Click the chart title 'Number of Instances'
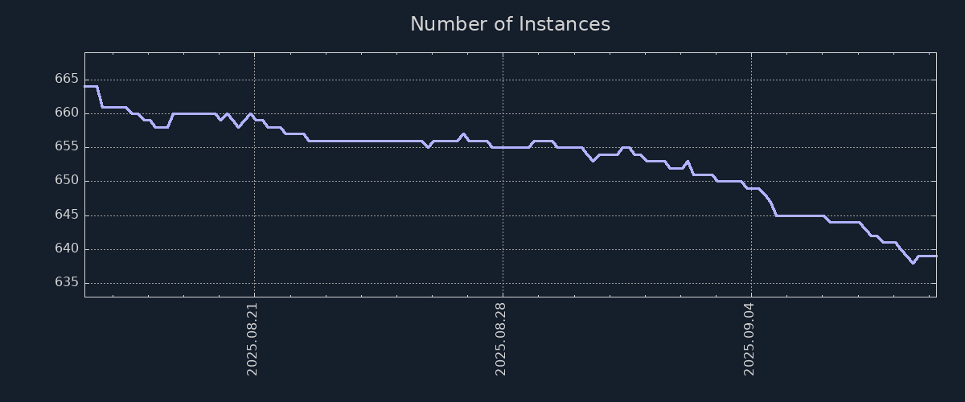The width and height of the screenshot is (965, 402). click(510, 24)
